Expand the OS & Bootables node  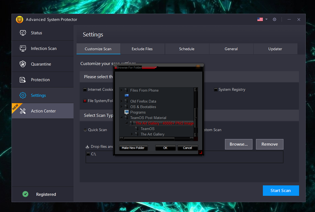[x=122, y=107]
